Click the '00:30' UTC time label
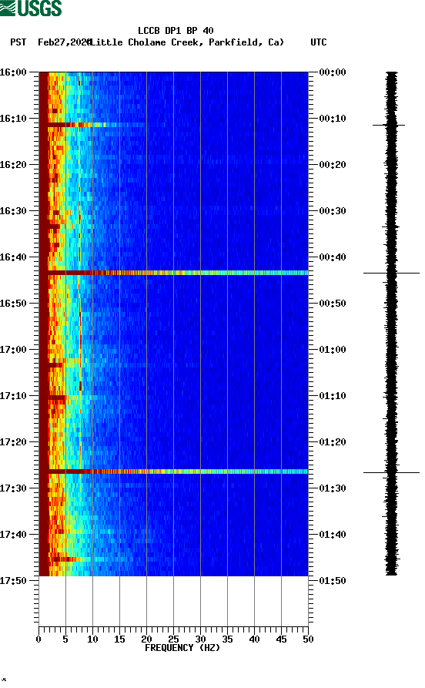This screenshot has height=688, width=425. [333, 210]
